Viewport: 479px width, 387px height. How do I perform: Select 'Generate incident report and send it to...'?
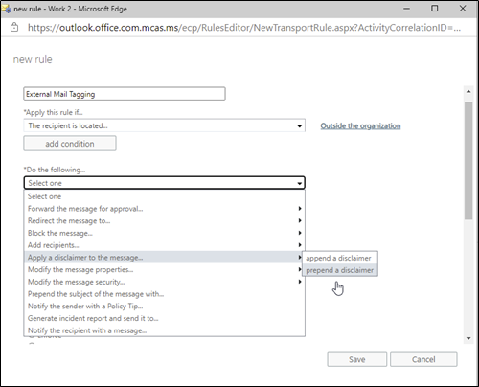click(165, 318)
